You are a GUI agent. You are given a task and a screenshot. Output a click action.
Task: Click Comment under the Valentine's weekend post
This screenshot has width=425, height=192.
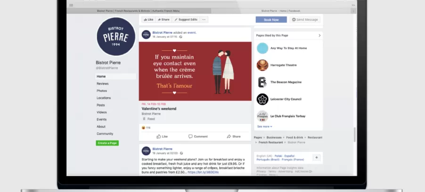[198, 137]
